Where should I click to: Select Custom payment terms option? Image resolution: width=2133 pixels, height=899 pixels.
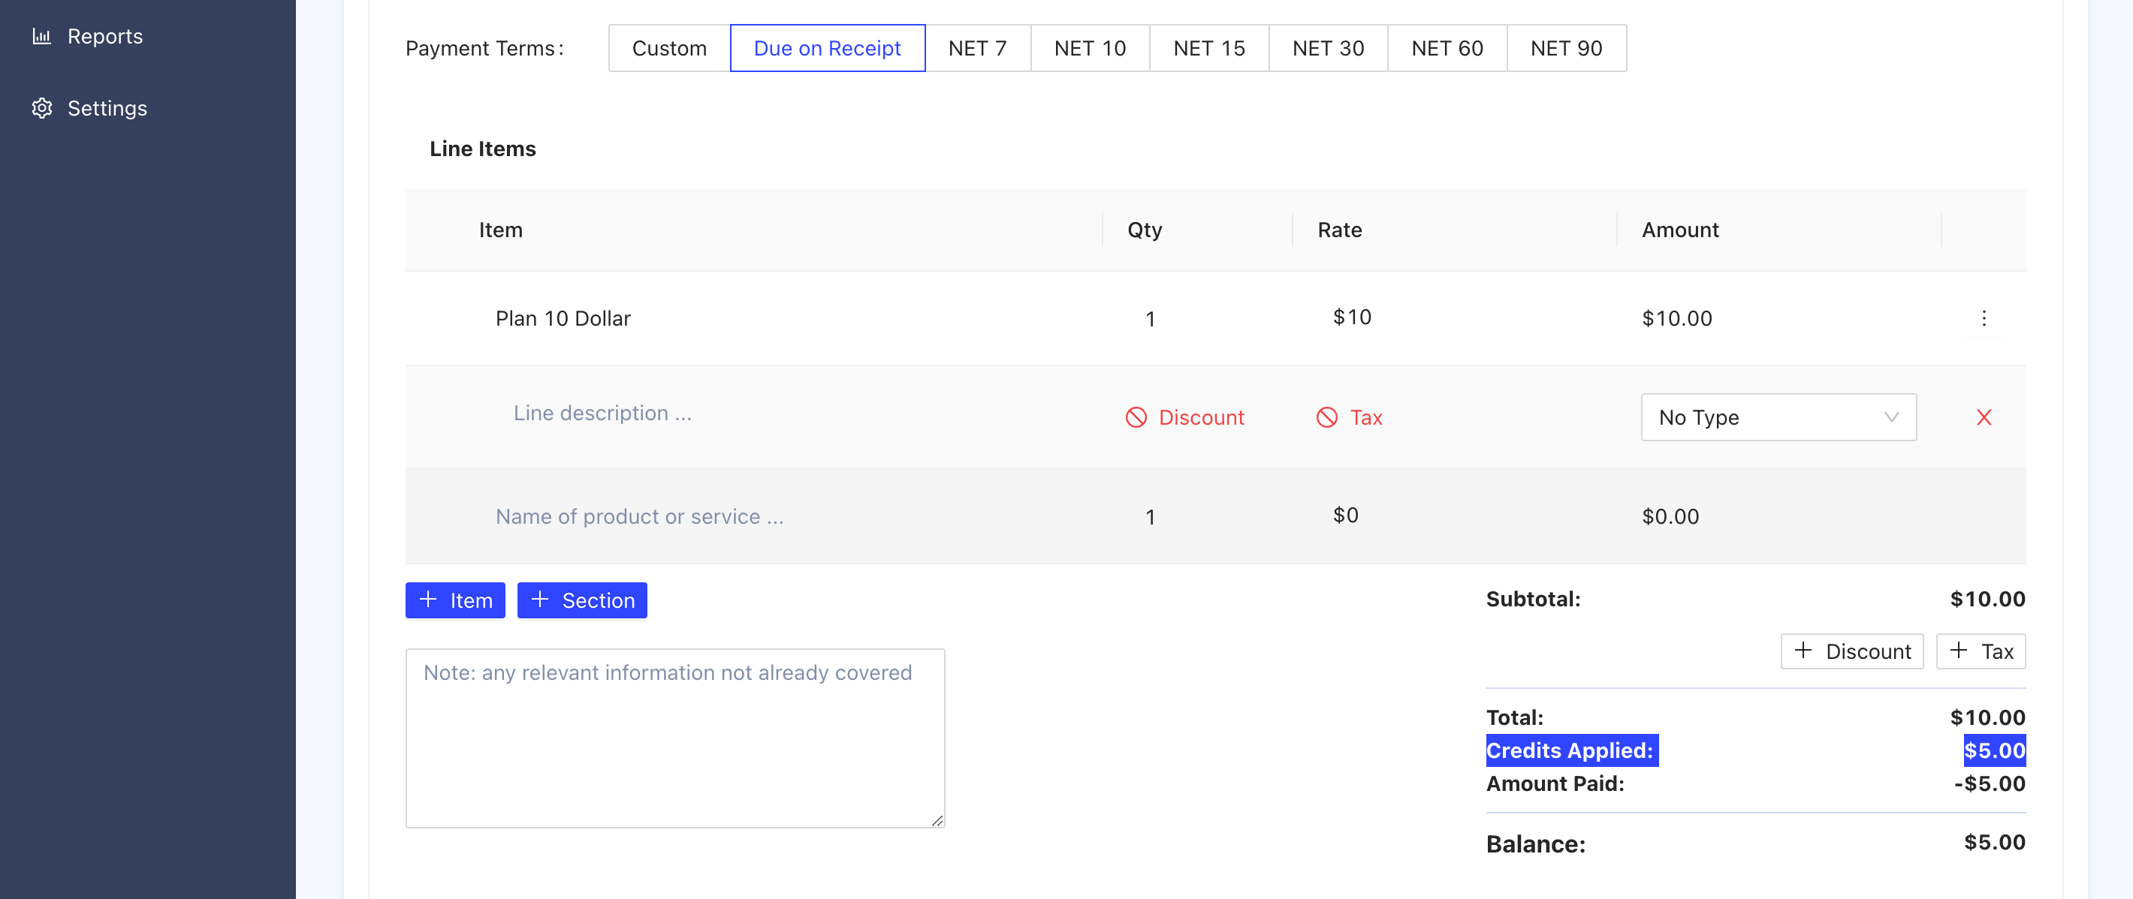tap(668, 48)
